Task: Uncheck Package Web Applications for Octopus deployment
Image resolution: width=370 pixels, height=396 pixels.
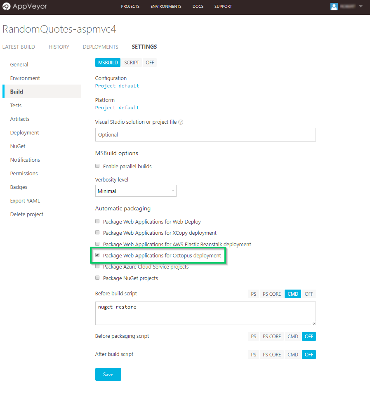Action: [x=97, y=255]
